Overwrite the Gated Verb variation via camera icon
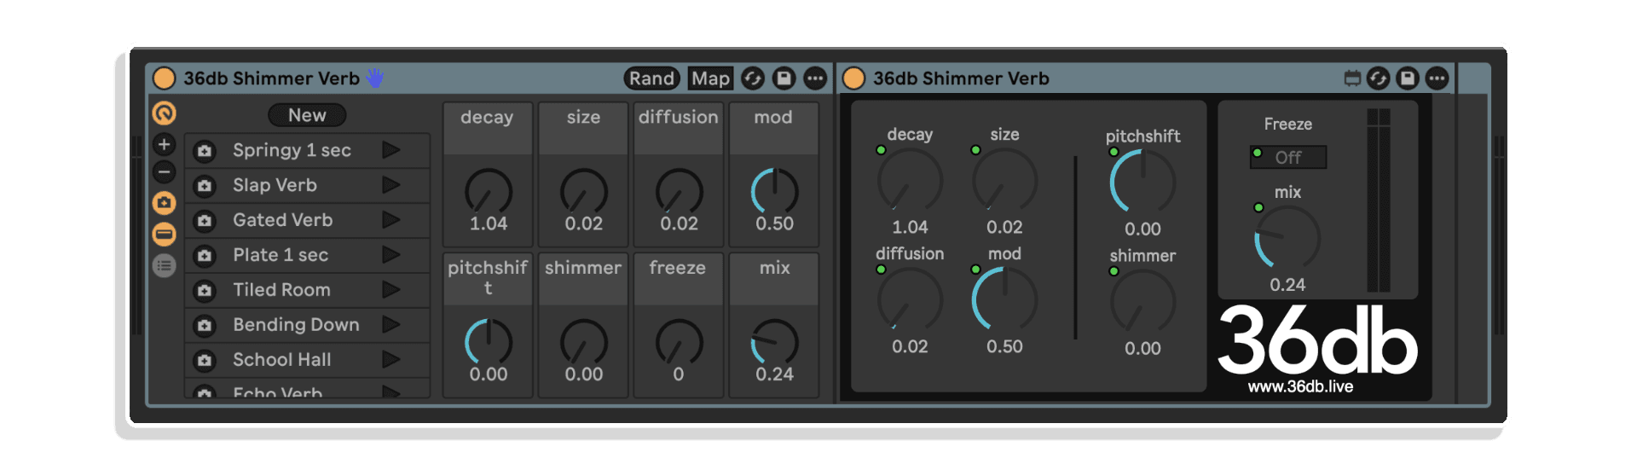Screen dimensions: 1637x470 pos(205,221)
